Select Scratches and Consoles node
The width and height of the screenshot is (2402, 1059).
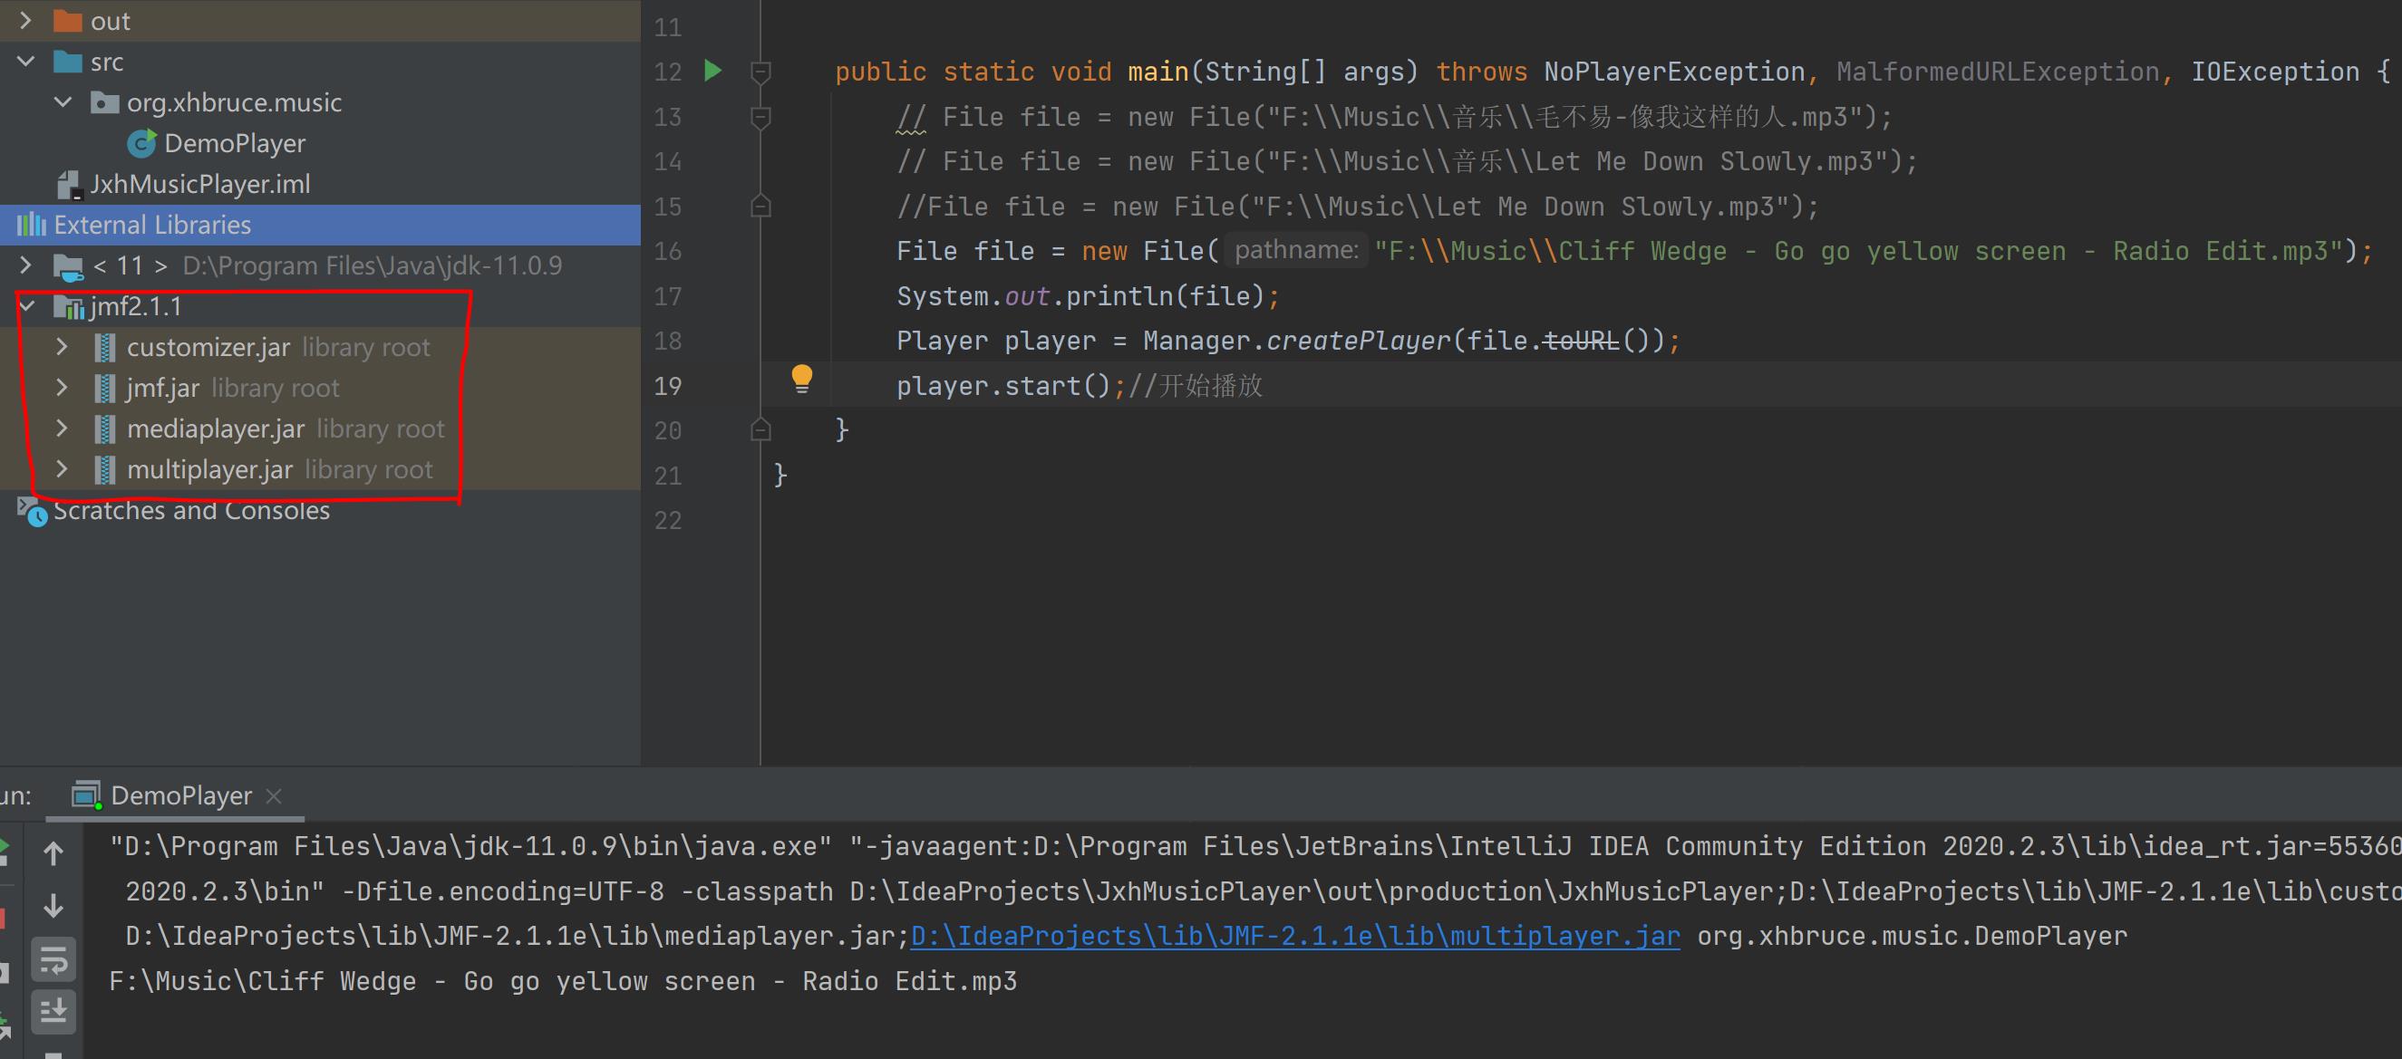click(191, 510)
